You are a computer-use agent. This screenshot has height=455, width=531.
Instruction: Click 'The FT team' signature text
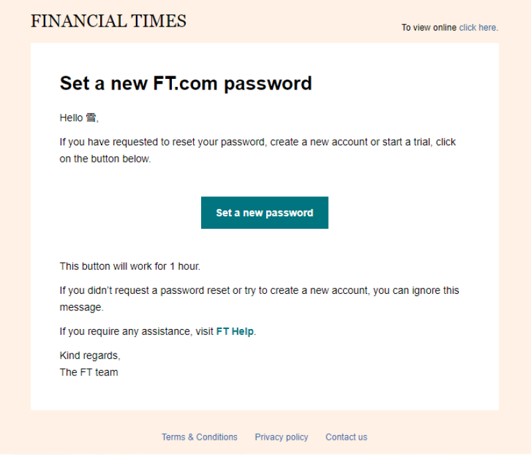tap(89, 372)
